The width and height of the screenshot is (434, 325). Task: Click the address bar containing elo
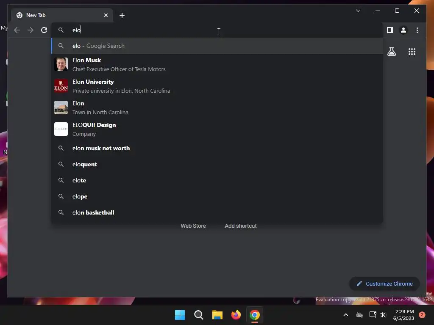(217, 30)
